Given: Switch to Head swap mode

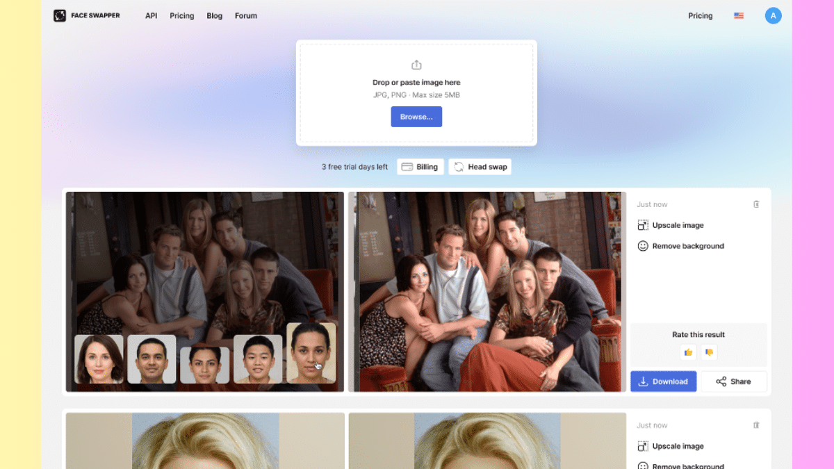Looking at the screenshot, I should coord(480,167).
